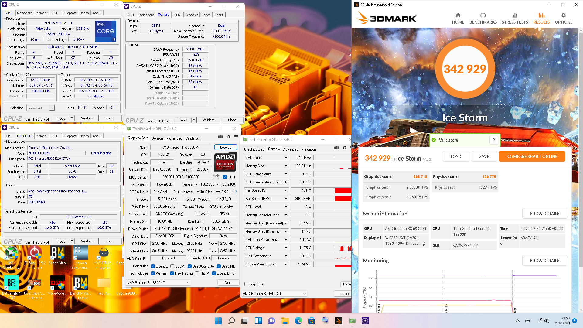Viewport: 583px width, 328px height.
Task: Toggle DirectCompute checkbox
Action: pyautogui.click(x=189, y=266)
